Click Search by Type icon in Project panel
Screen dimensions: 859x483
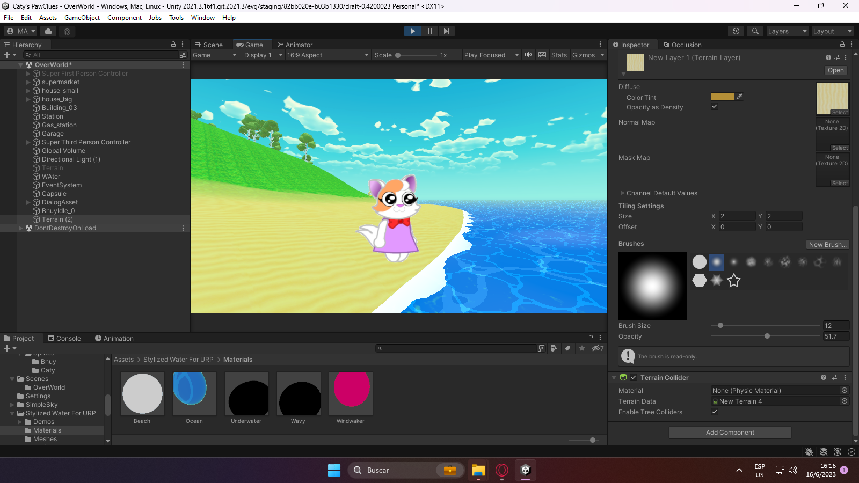[x=554, y=348]
